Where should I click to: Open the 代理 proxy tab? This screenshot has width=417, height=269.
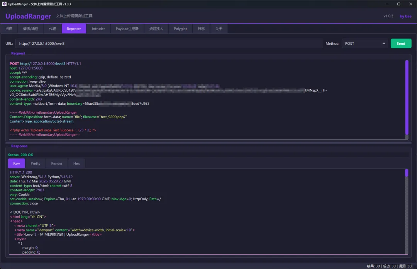[53, 29]
